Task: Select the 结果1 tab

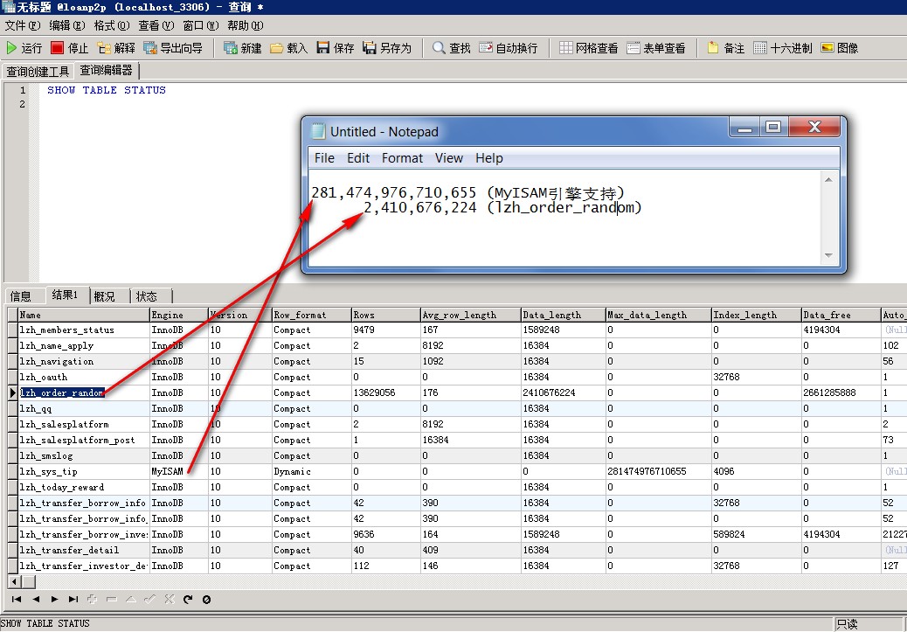Action: [x=65, y=295]
